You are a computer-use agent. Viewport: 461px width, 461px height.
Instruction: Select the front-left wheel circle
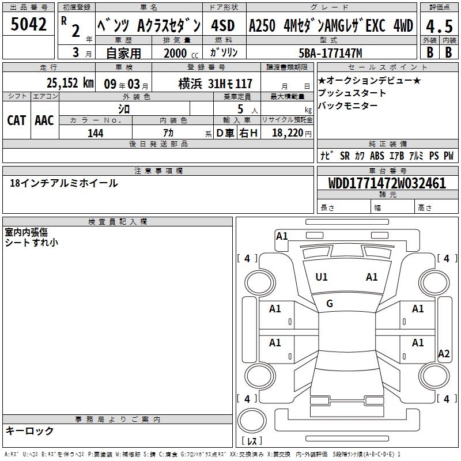[x=259, y=283]
